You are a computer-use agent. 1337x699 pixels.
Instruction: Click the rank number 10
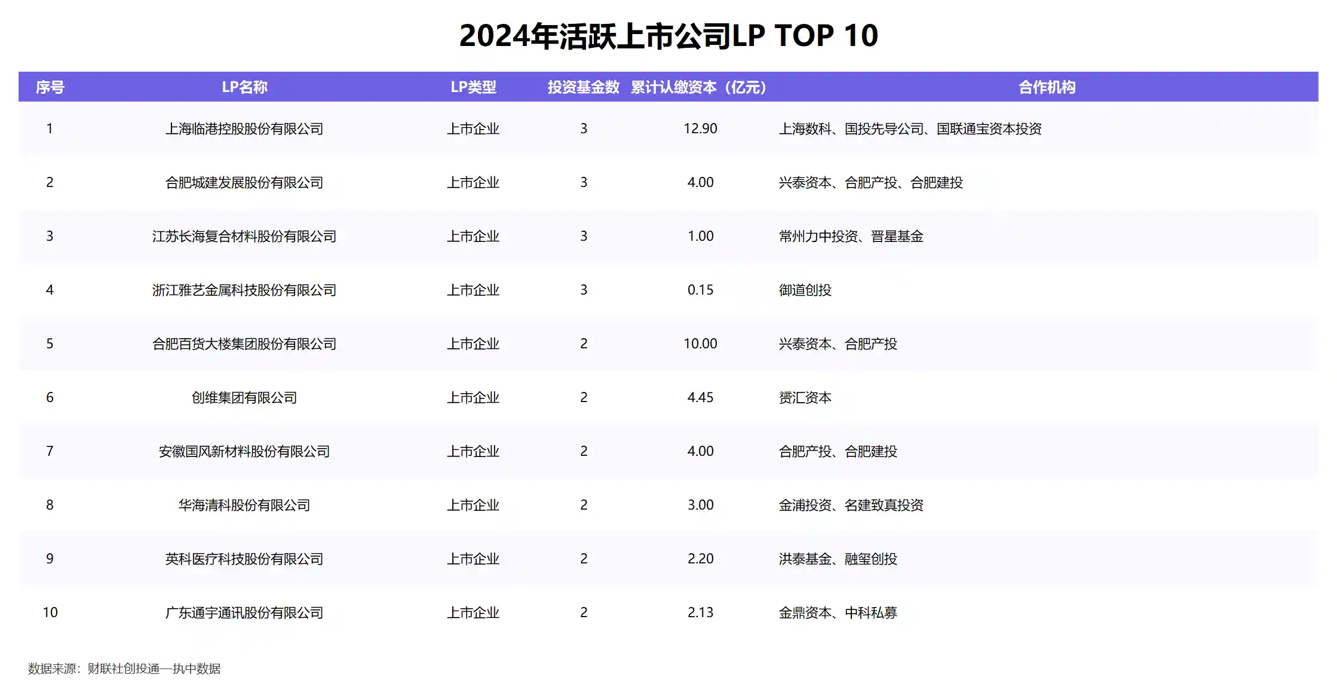(50, 612)
